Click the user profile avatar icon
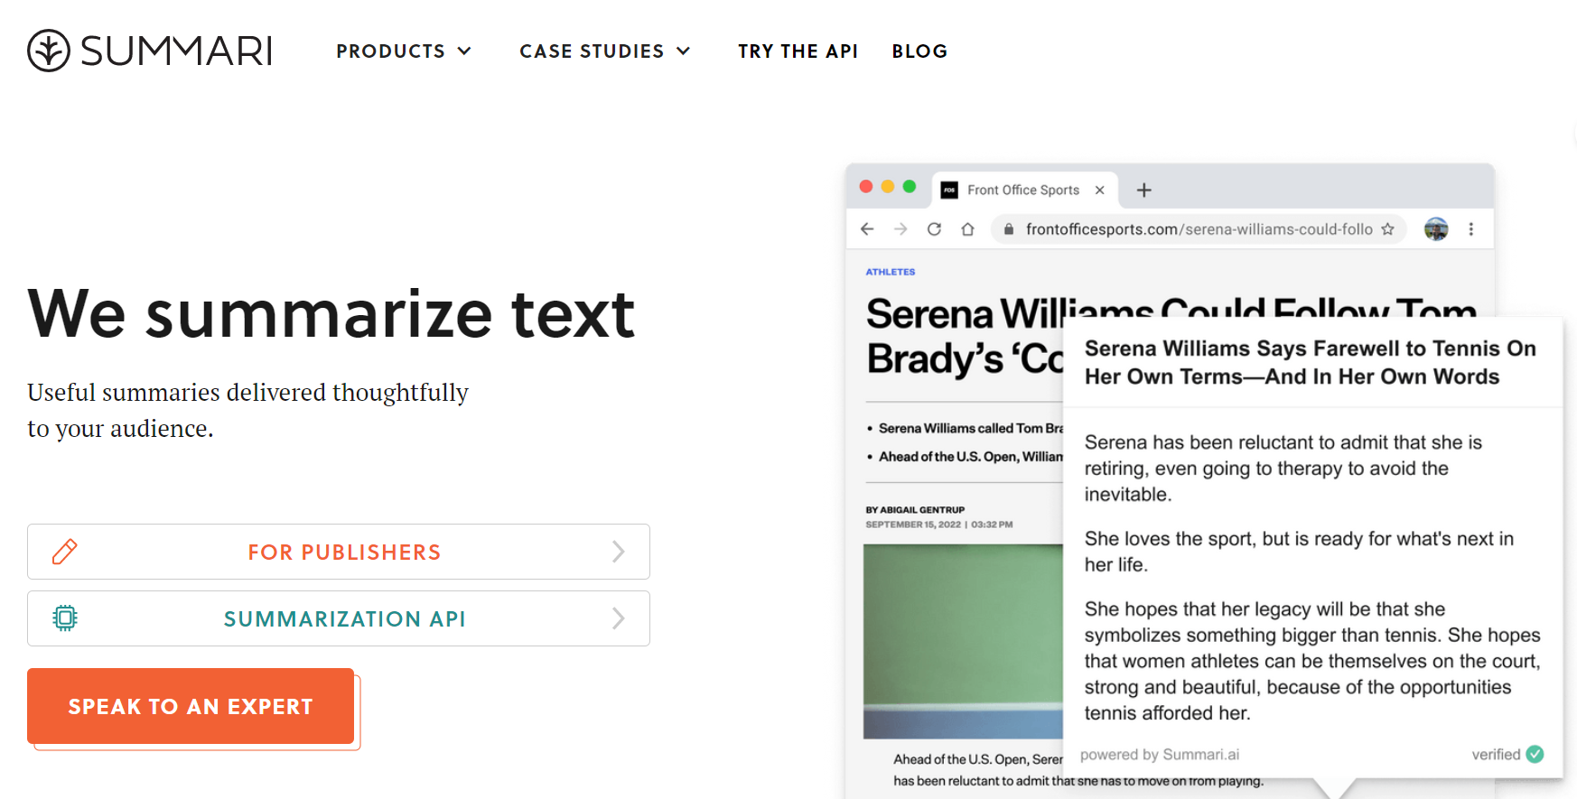The width and height of the screenshot is (1577, 799). click(x=1436, y=229)
